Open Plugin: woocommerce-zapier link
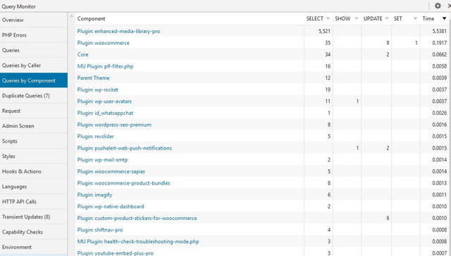This screenshot has height=256, width=451. tap(111, 171)
